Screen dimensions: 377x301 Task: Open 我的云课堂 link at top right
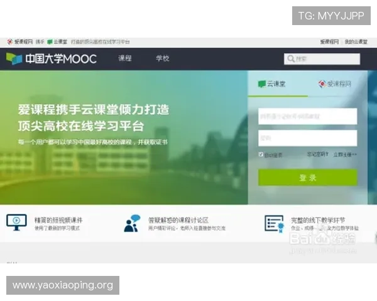[356, 42]
